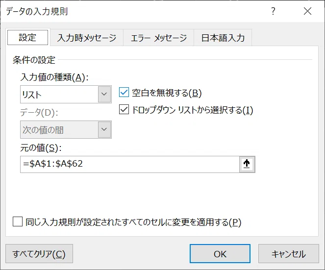Click the すべてクリア button

point(39,254)
